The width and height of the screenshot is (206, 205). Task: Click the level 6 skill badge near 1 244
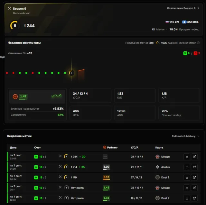14,26
